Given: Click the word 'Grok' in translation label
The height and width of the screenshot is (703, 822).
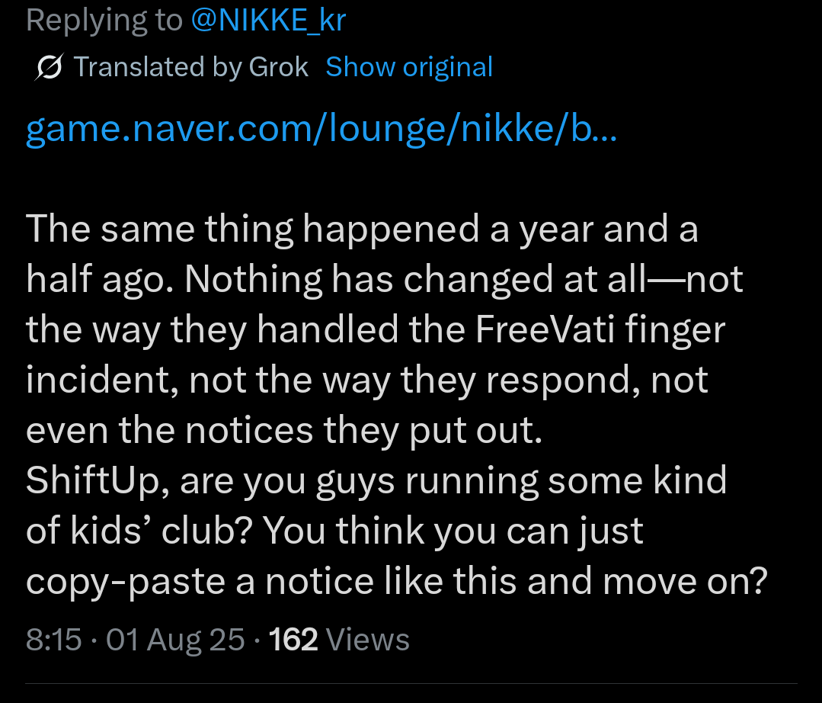Looking at the screenshot, I should pyautogui.click(x=278, y=67).
